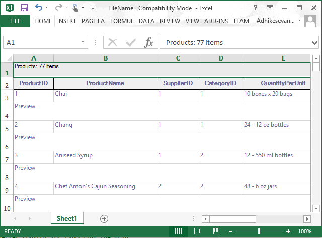
Task: Open the INSERT ribbon tab
Action: (x=66, y=21)
